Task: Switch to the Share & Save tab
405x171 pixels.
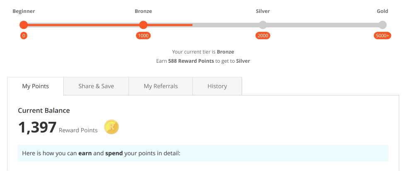Action: pos(96,86)
